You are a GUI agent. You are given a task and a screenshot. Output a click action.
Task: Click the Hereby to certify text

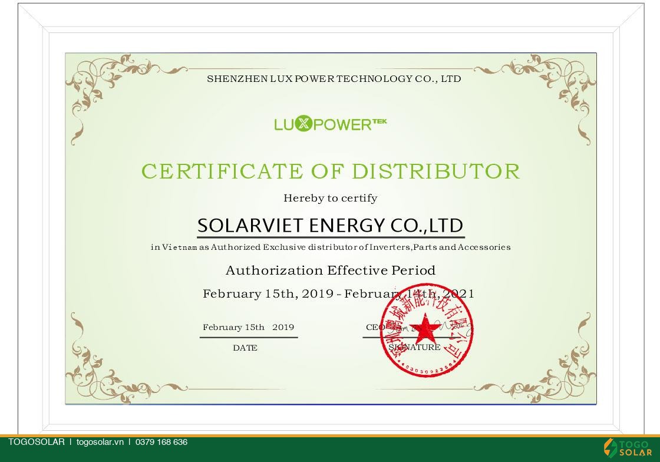(331, 198)
